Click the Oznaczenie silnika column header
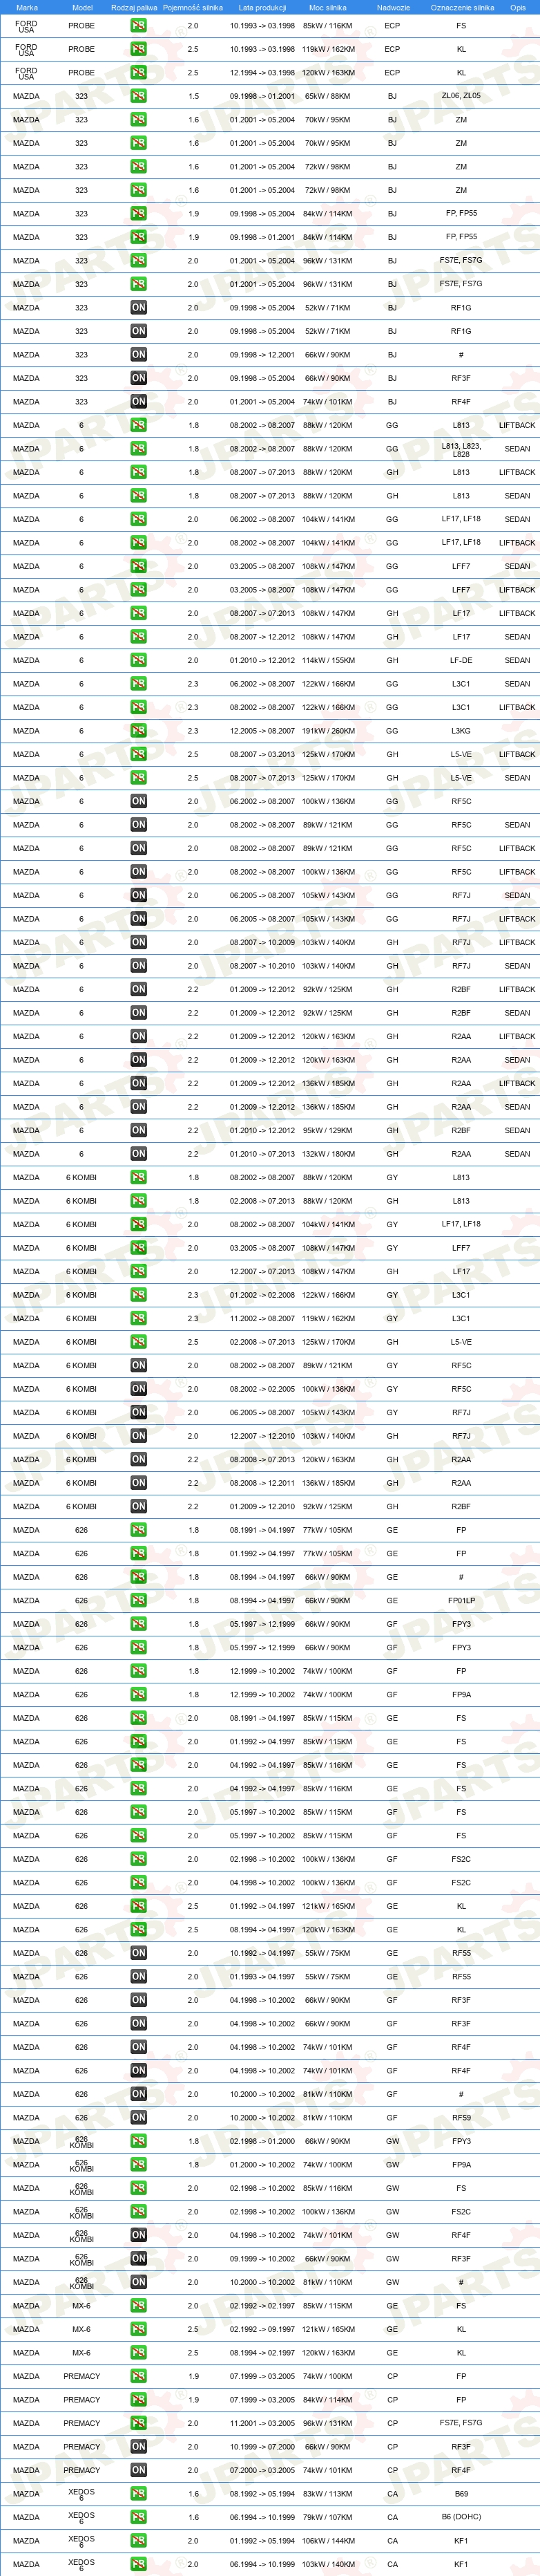 click(462, 7)
